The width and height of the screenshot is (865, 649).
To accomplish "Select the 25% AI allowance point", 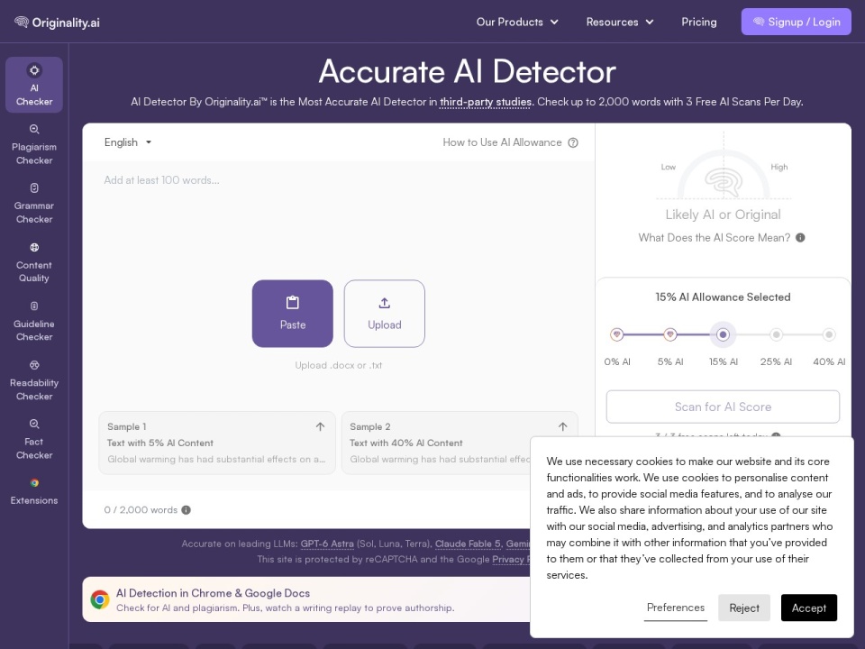I will [776, 334].
